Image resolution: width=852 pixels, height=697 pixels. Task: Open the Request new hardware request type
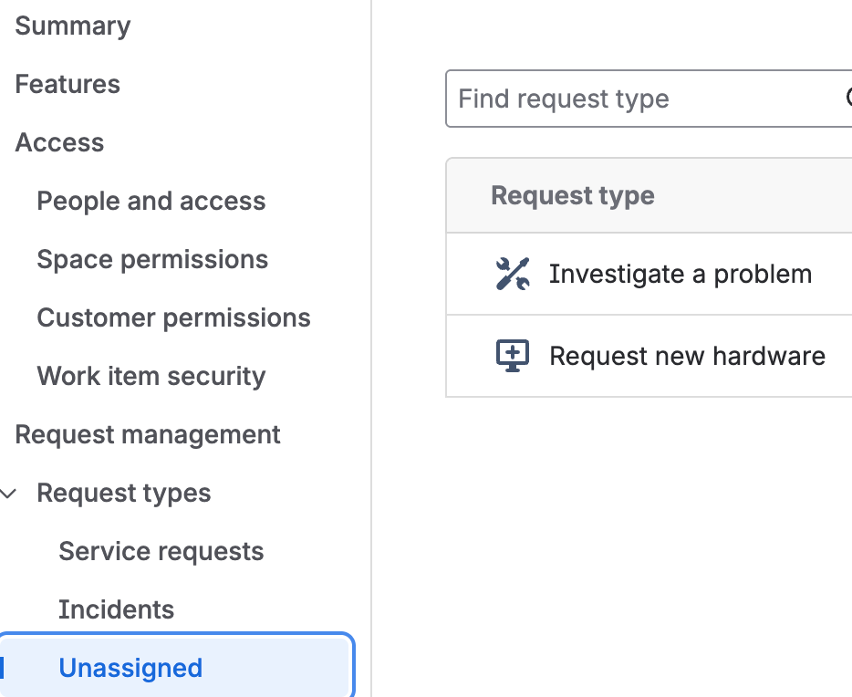[687, 356]
